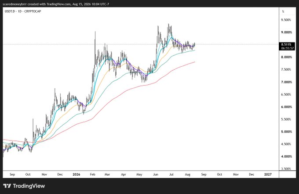The image size is (299, 194).
Task: Click the chart attribution header text
Action: [x=56, y=4]
